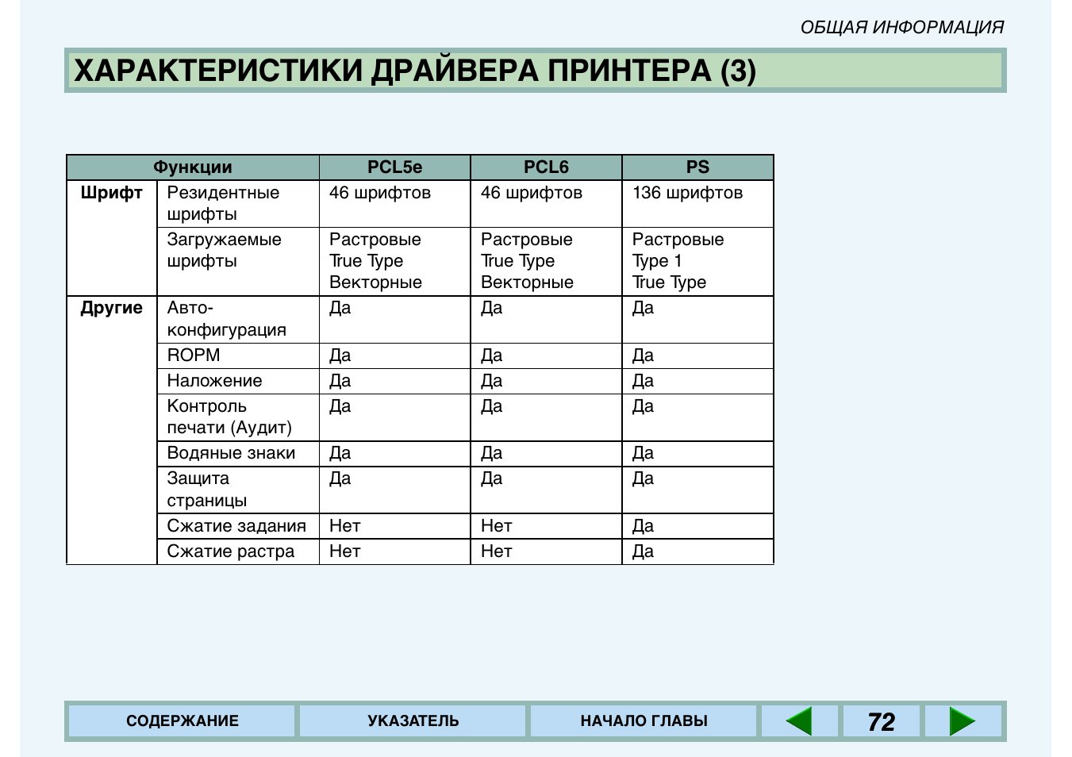Click the Другие row group label
Viewport: 1072px width, 757px height.
point(112,308)
